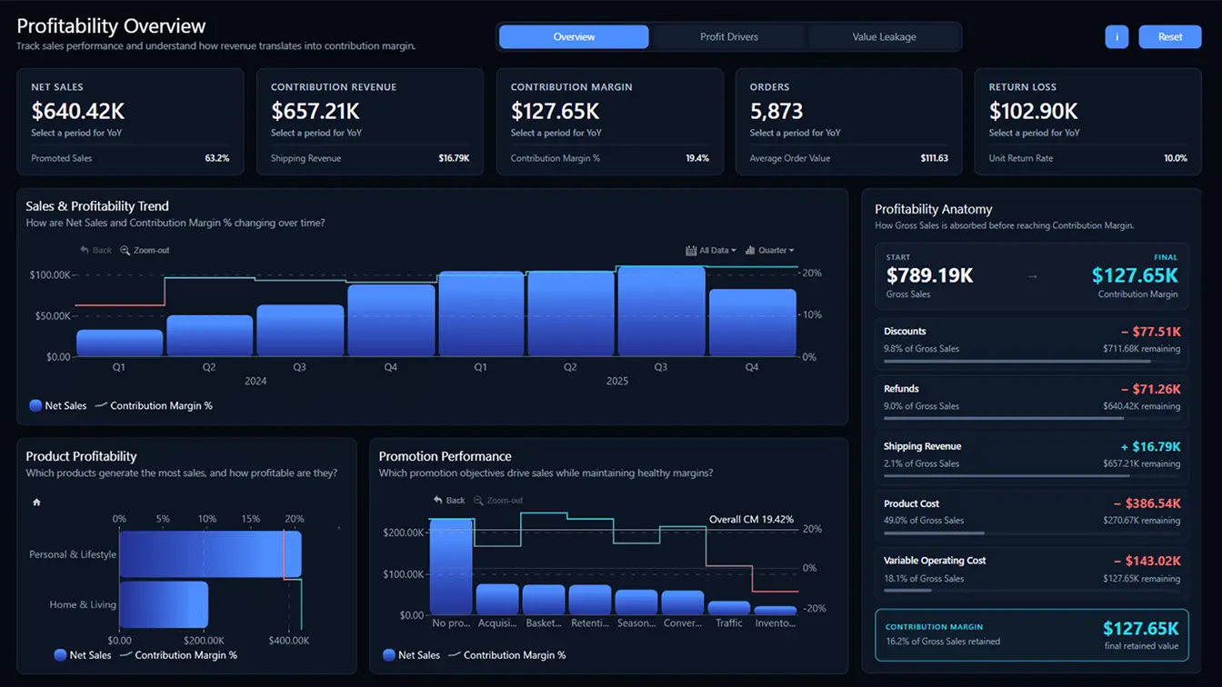This screenshot has width=1222, height=687.
Task: Go back in Promotion Performance chart
Action: pos(449,501)
